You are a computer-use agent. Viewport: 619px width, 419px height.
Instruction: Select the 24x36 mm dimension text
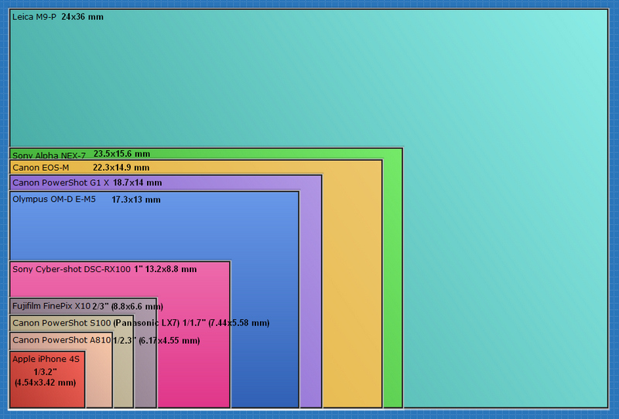point(82,17)
